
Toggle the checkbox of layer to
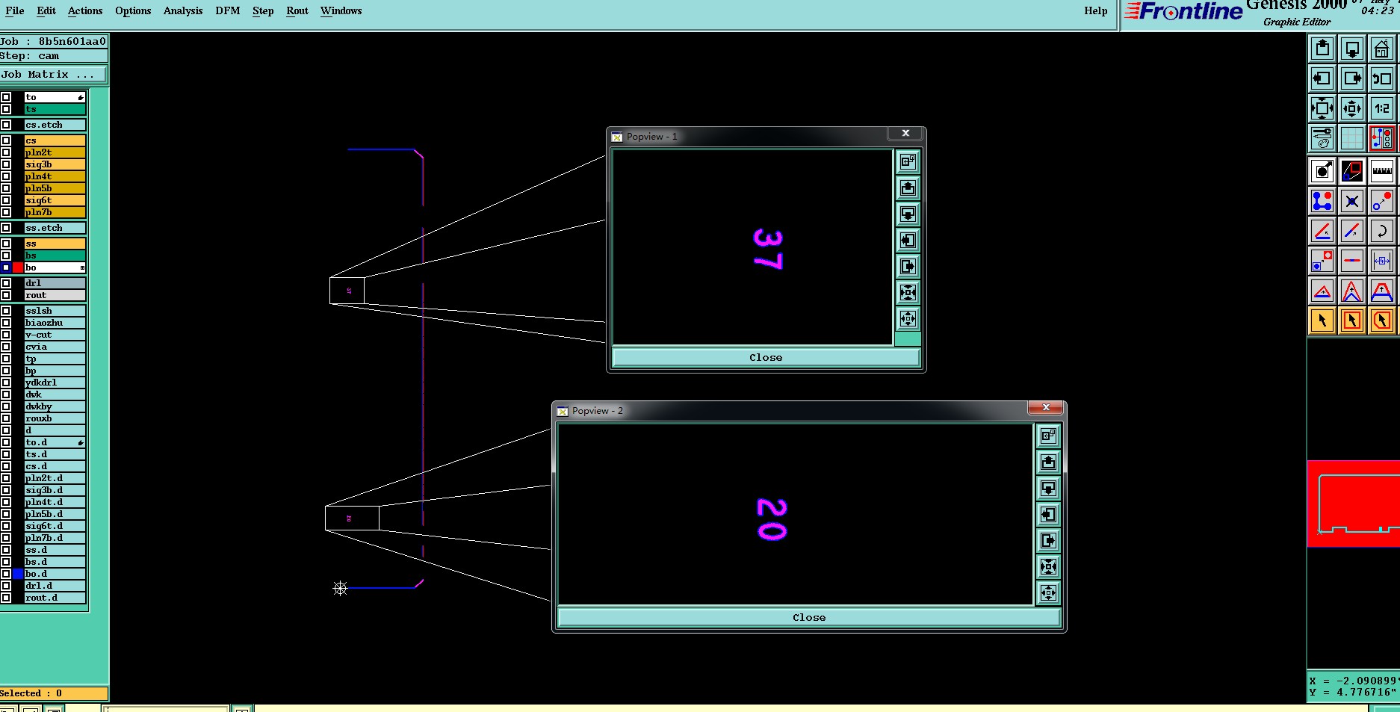coord(6,97)
